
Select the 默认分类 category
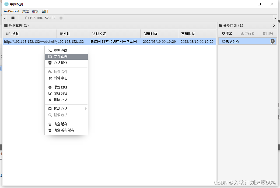click(247, 41)
